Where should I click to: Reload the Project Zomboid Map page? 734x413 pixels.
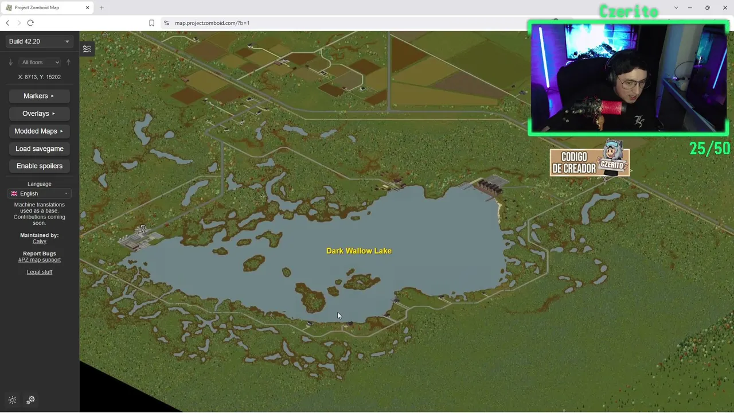click(x=30, y=23)
